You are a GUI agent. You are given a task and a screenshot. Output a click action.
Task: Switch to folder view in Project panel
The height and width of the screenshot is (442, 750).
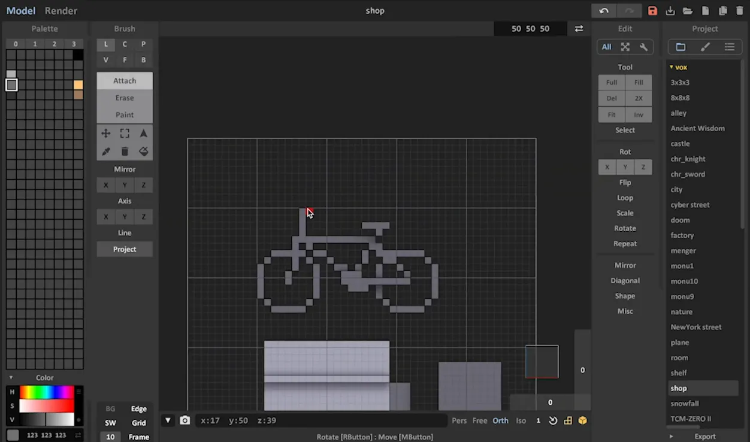coord(681,47)
